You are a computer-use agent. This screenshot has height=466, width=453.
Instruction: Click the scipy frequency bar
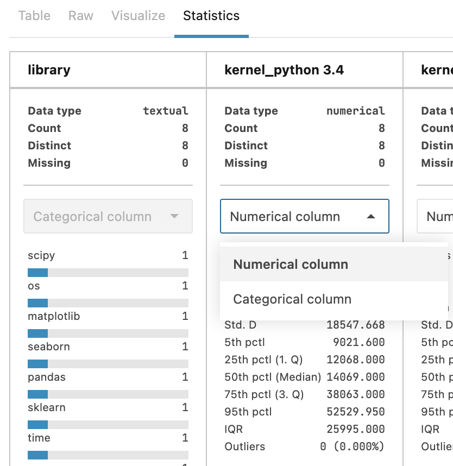coord(108,272)
